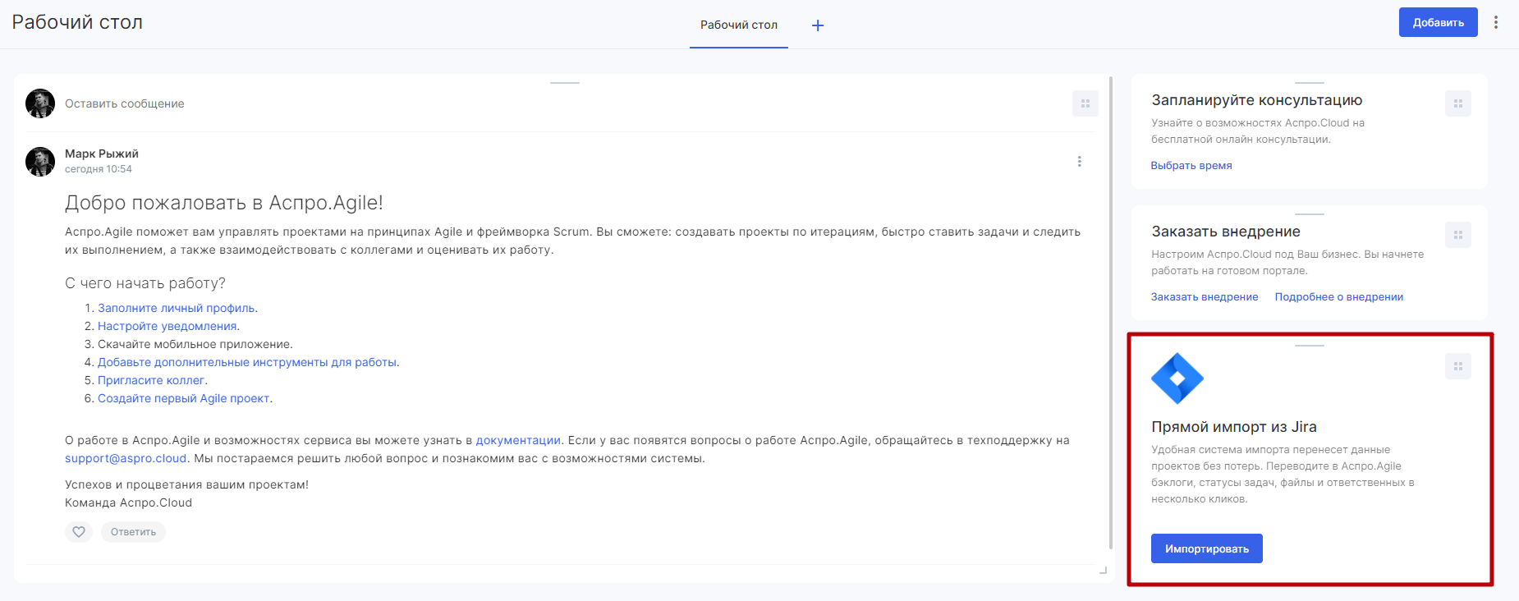Screen dimensions: 1519x601
Task: Open the Создайте первый Agile проект link
Action: pos(184,398)
